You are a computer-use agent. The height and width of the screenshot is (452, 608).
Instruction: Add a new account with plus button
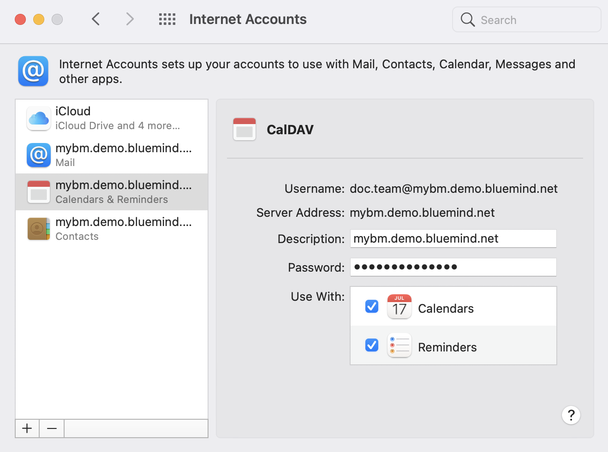coord(27,428)
